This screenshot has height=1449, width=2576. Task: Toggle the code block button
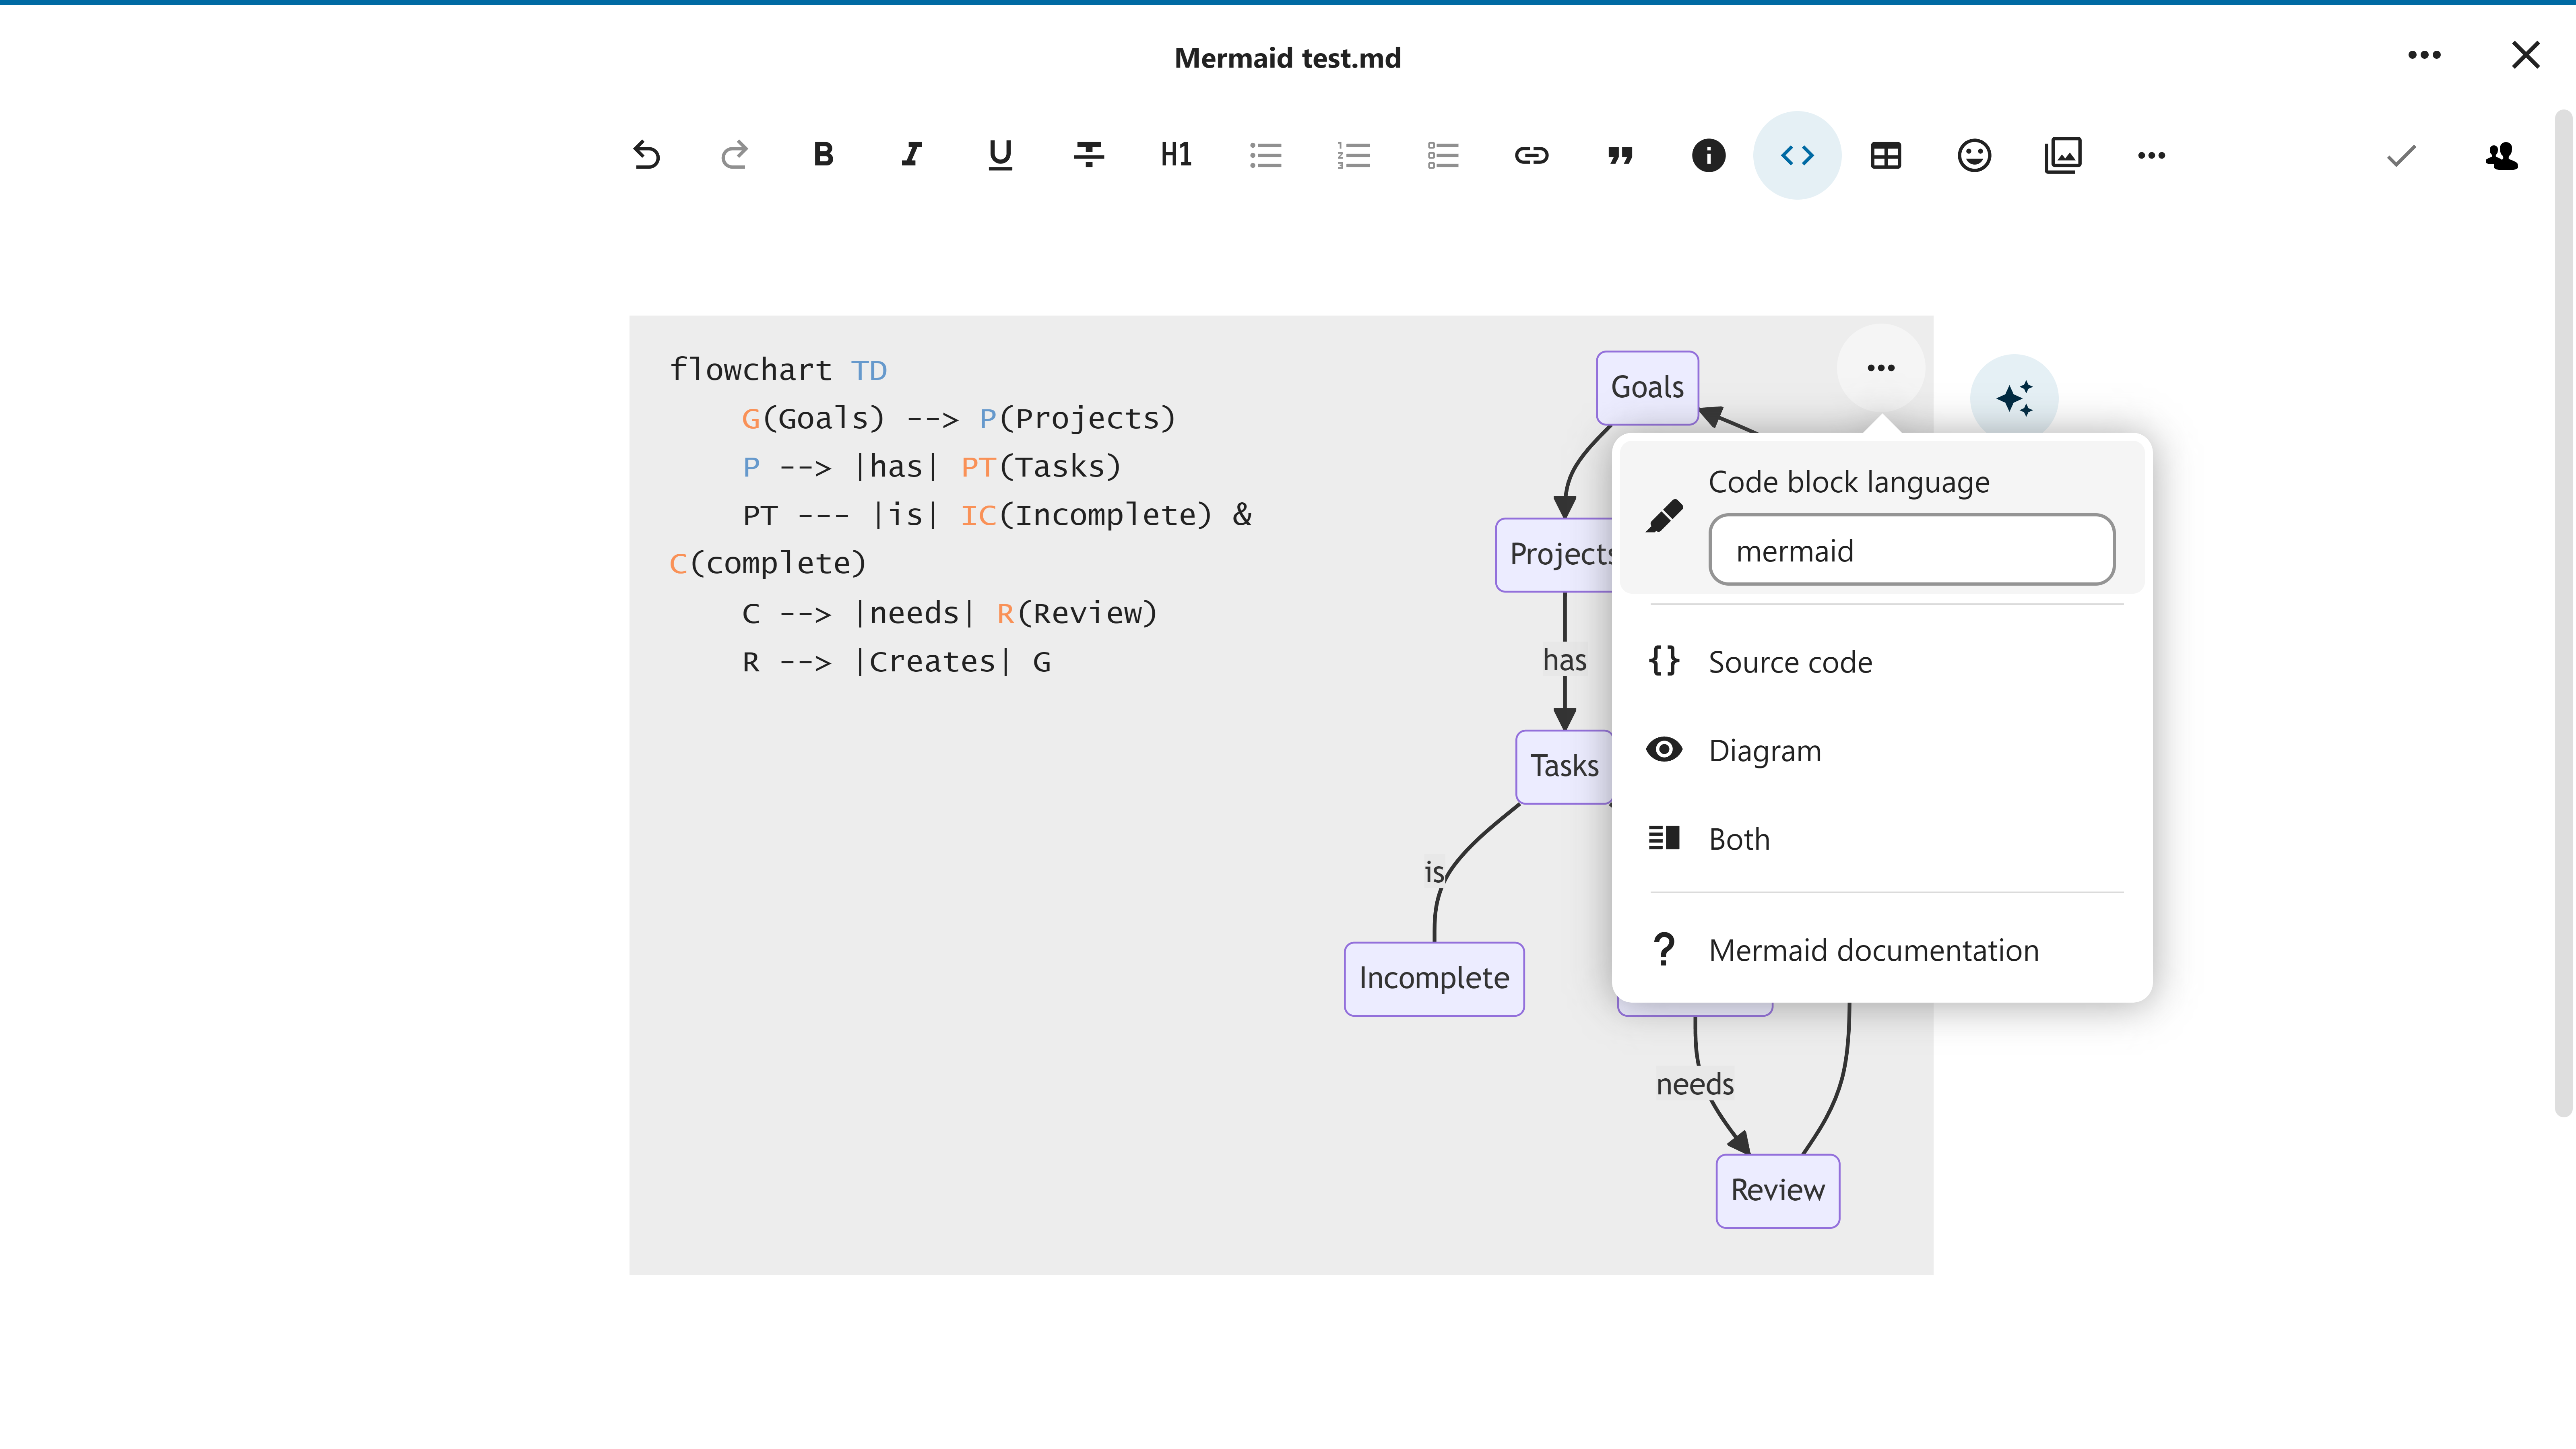1797,155
